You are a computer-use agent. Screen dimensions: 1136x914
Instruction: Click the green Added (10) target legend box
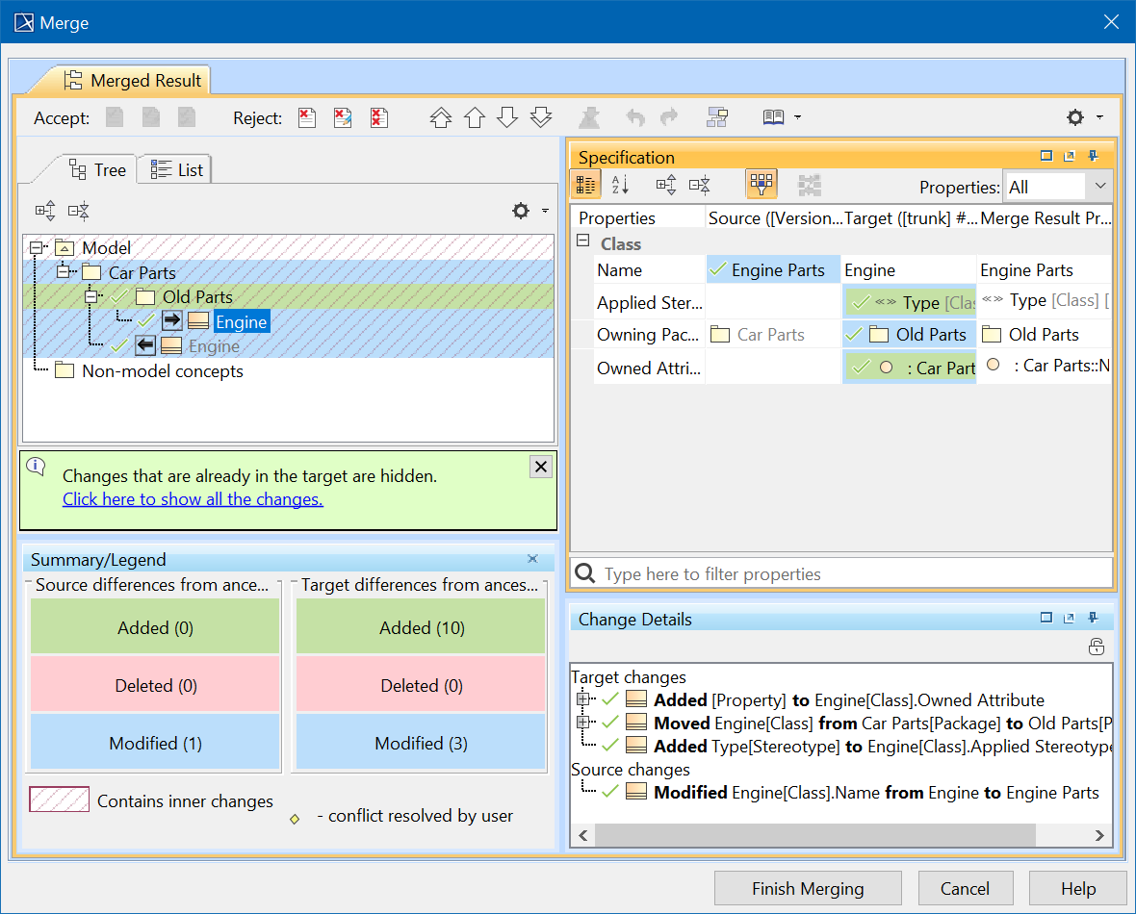[x=421, y=627]
